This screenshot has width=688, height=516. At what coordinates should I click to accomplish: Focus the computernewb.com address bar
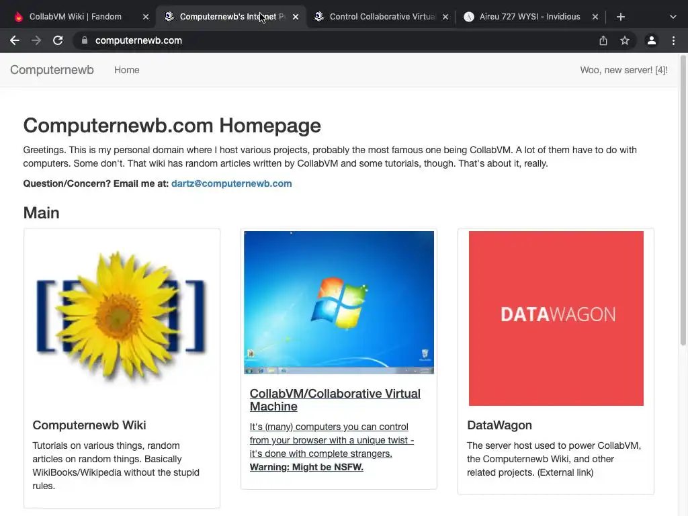[333, 40]
